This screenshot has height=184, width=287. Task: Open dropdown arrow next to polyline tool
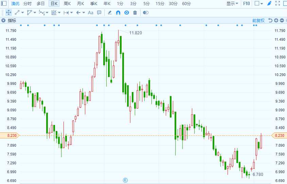point(35,13)
